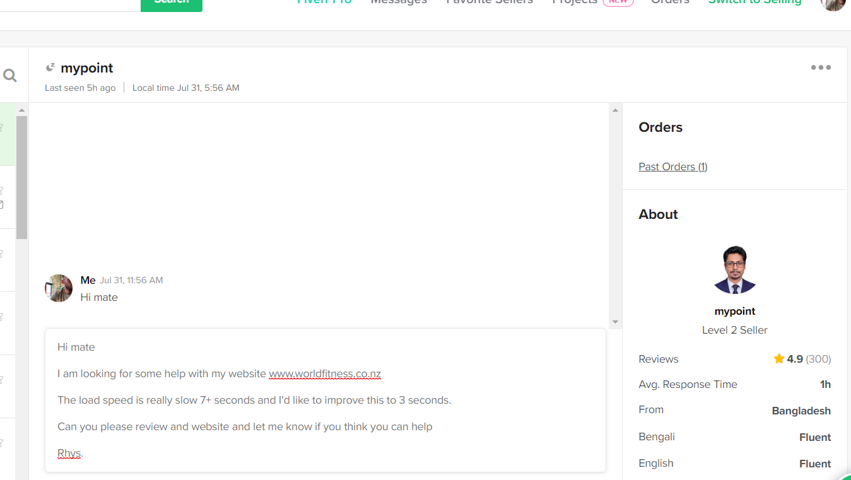This screenshot has height=480, width=851.
Task: Click the down arrow of the message thread scrollbar
Action: point(615,322)
